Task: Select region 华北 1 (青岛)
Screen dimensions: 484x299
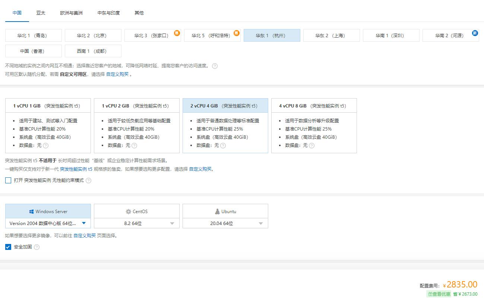Action: 34,35
